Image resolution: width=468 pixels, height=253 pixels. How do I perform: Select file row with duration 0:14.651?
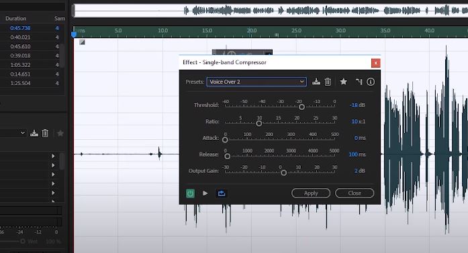(32, 74)
